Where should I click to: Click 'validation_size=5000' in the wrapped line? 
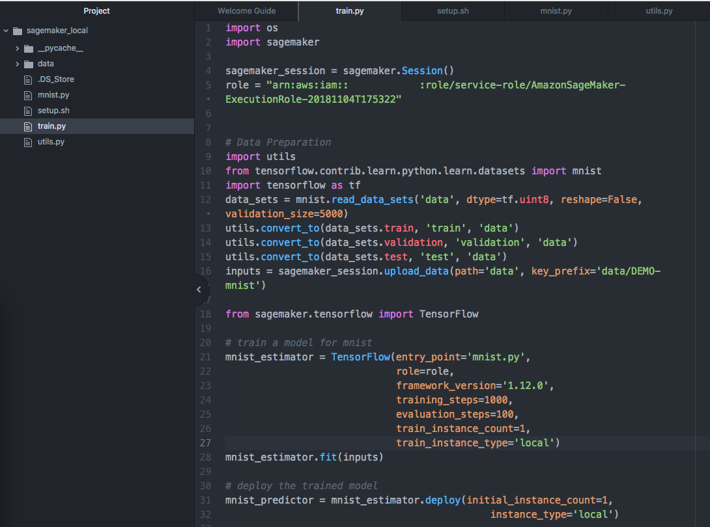[x=284, y=214]
